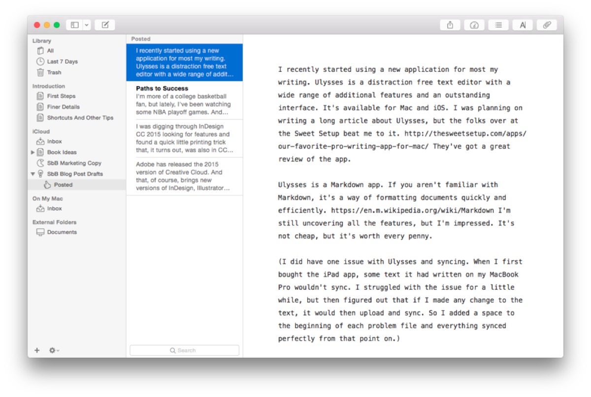
Task: Open the statistics gauge icon
Action: click(x=474, y=25)
